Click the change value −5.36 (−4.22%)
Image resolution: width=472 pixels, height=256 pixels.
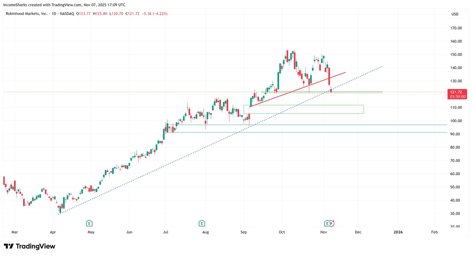coord(155,14)
